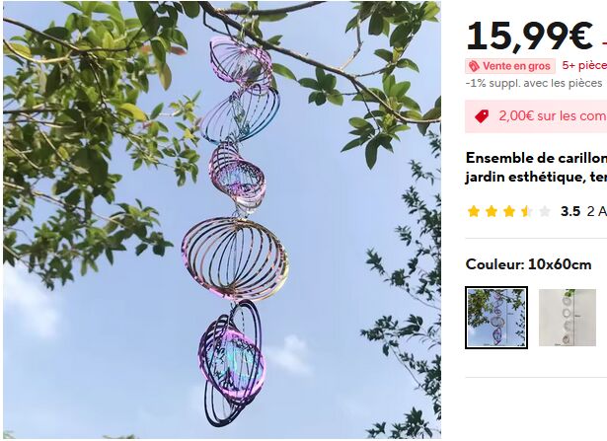Click the 15,99€ price
607x441 pixels.
point(530,37)
